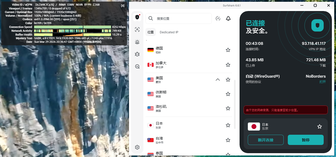Click the 搜索位置 search field

click(182, 18)
